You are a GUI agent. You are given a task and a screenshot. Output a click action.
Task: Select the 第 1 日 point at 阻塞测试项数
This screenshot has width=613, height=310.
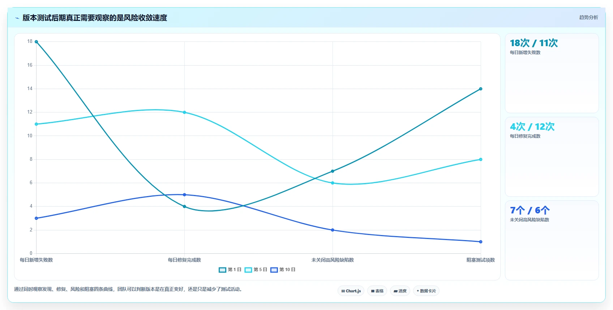[481, 89]
